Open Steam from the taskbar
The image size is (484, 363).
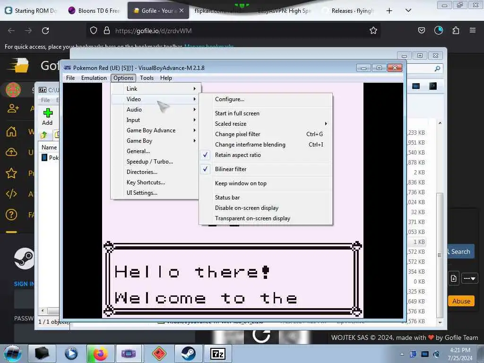click(x=188, y=354)
